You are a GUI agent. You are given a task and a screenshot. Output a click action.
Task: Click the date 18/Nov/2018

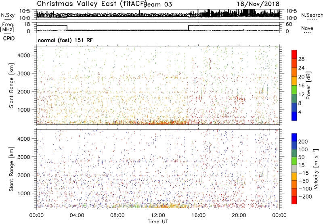point(258,4)
